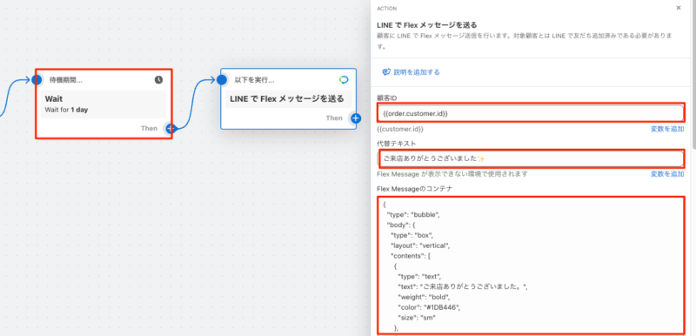Click the "size": "sm" JSON line
The width and height of the screenshot is (696, 336).
417,318
